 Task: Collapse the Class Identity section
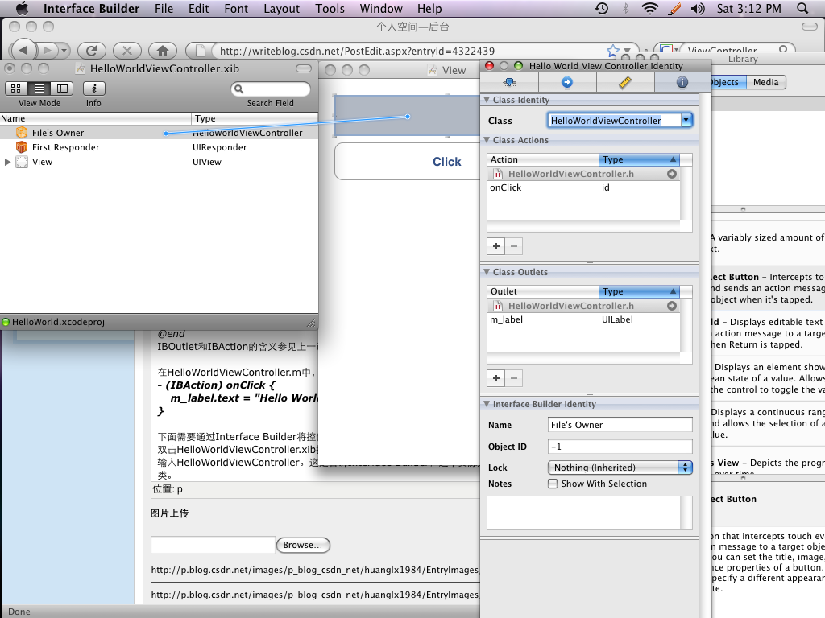(x=487, y=100)
